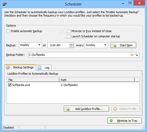Click the red X icon on Delete Profile
Screen dimensions: 147x132
pos(115,109)
